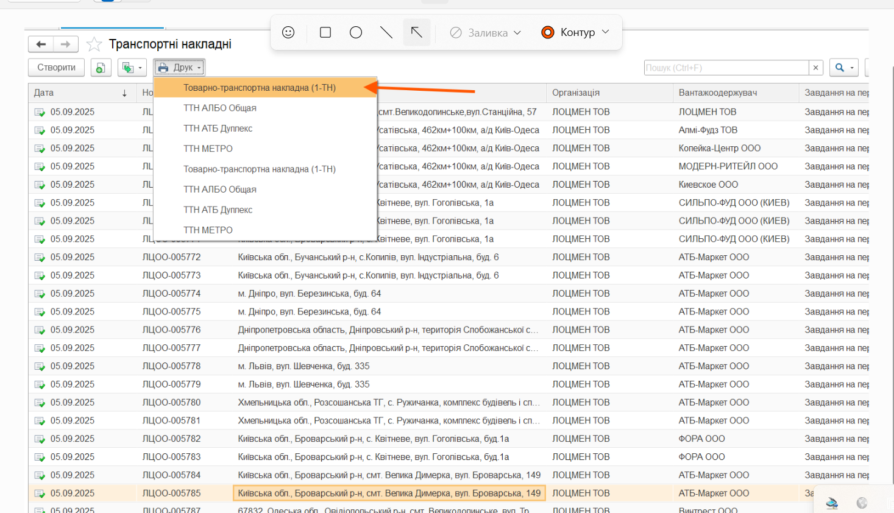Choose highlighted Товарно-транспортна накладна (1-ТН) item
The height and width of the screenshot is (513, 894).
click(x=266, y=88)
